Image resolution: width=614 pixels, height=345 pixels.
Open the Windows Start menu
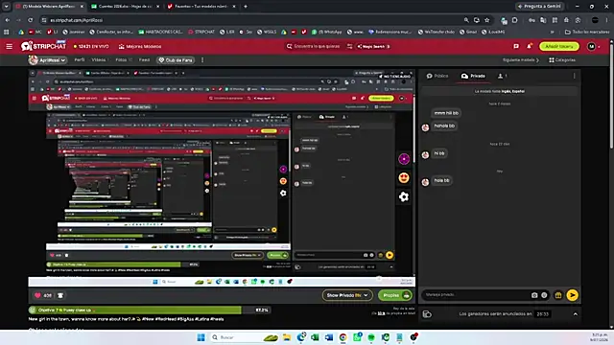[x=201, y=337]
